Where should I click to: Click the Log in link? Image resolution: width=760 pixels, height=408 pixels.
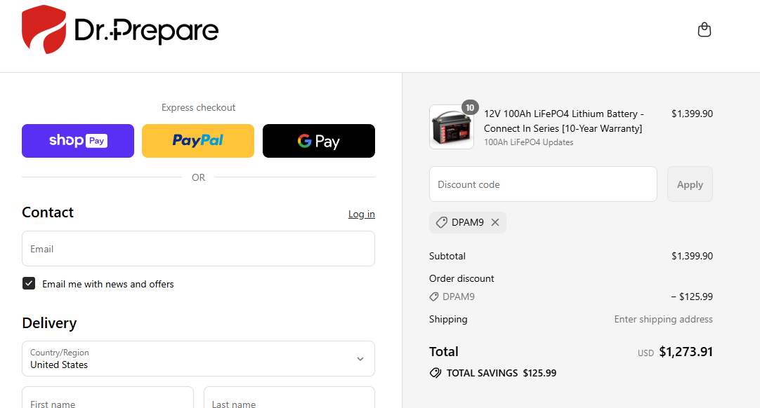pos(361,214)
